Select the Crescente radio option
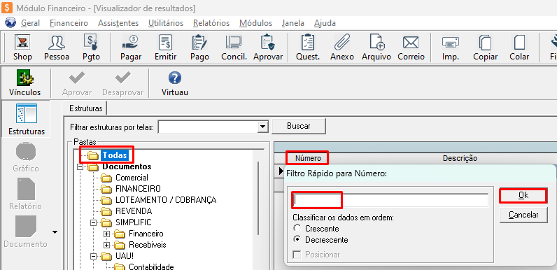 (297, 229)
